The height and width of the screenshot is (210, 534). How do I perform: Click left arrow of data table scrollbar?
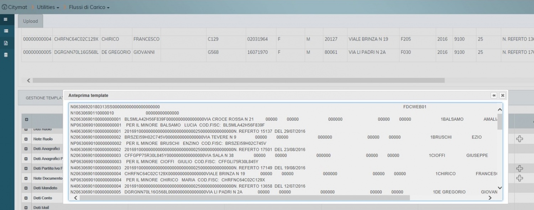click(28, 80)
